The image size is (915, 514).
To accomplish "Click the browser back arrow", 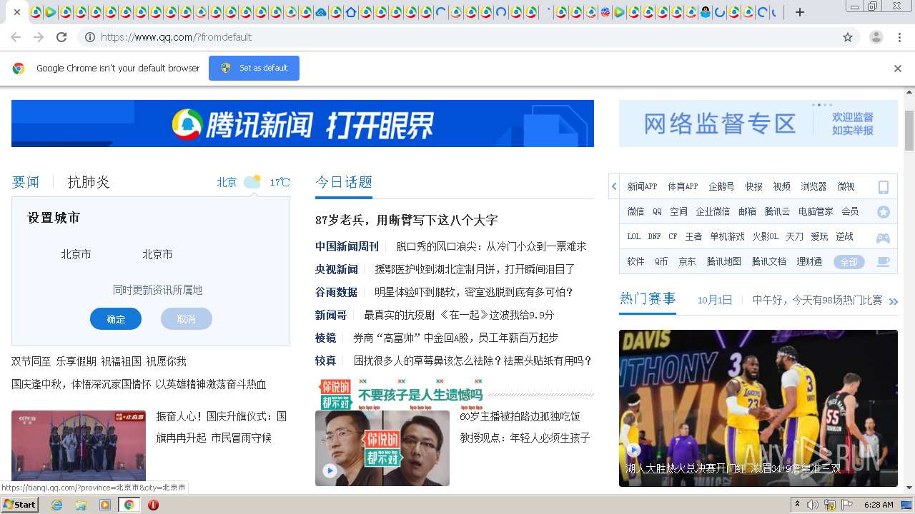I will (16, 37).
